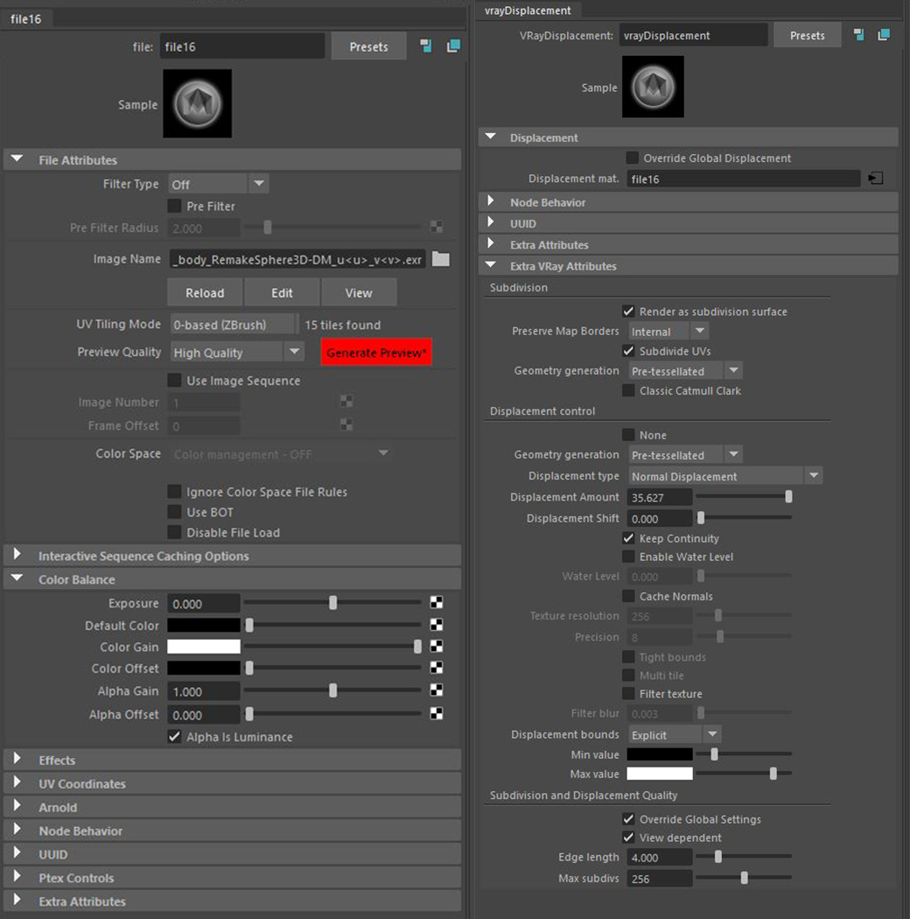This screenshot has height=919, width=910.
Task: Toggle the Subdivide UVs checkbox
Action: tap(628, 351)
